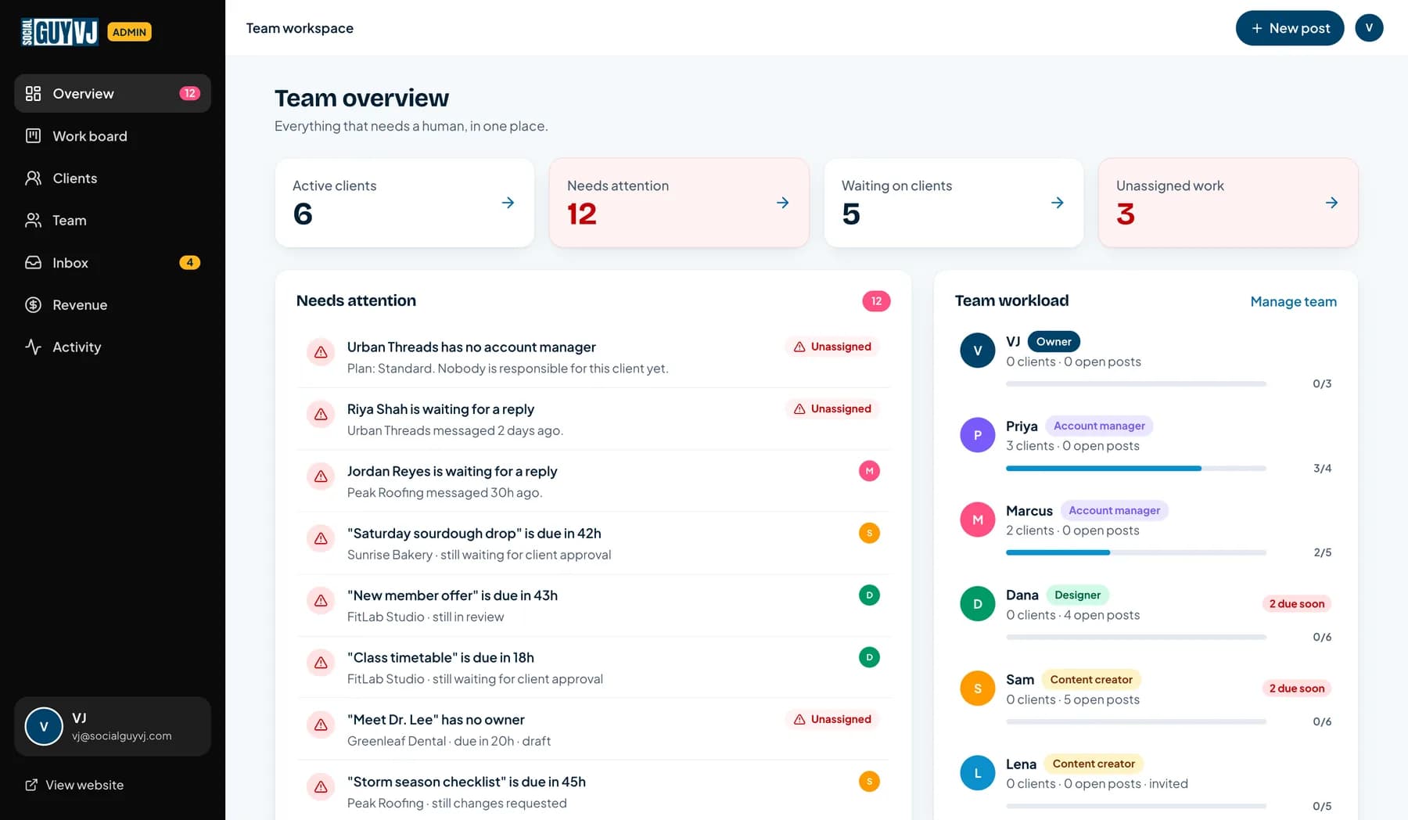Click Jordan Reyes is waiting for a reply
Screen dimensions: 1408x820
coord(593,481)
